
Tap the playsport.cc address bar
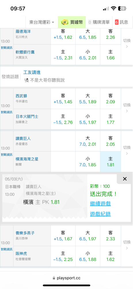coord(66,278)
